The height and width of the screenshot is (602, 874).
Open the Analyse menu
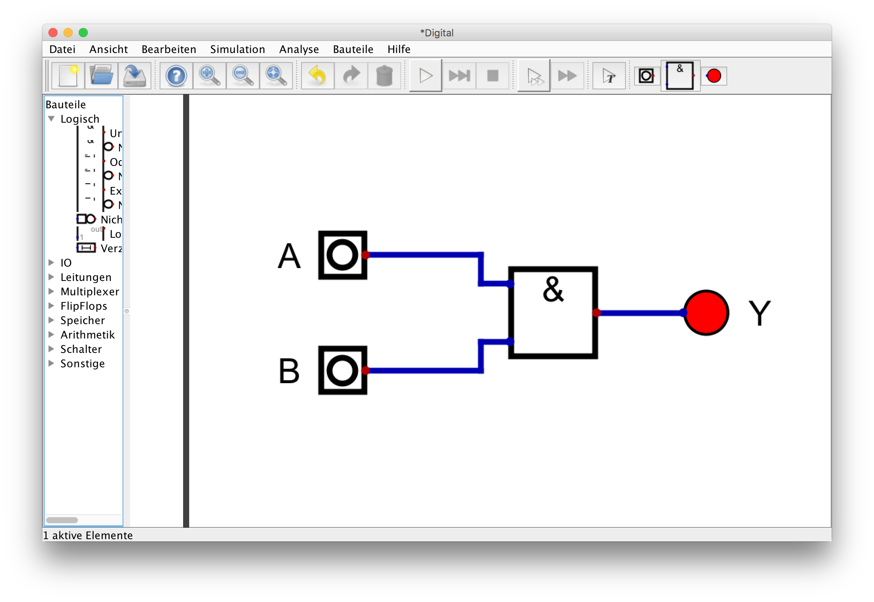pos(299,49)
